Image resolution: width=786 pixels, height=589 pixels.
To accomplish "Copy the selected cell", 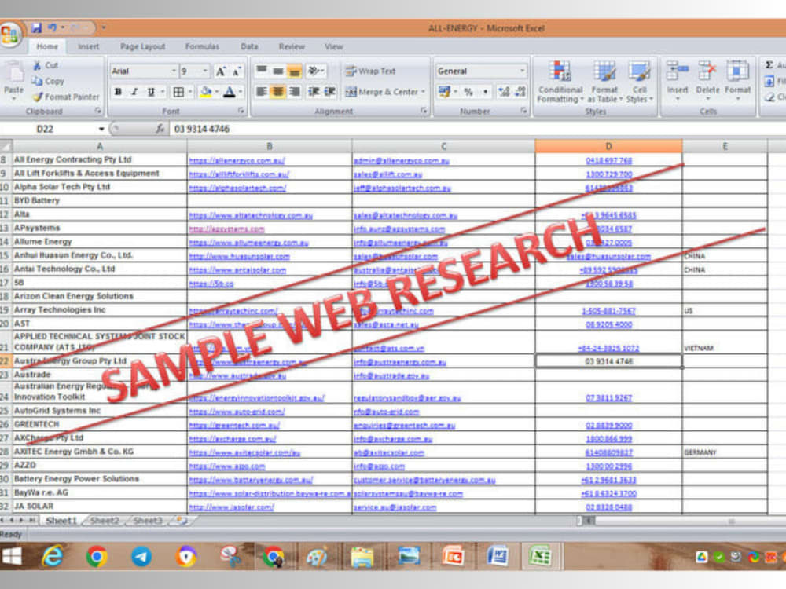I will tap(48, 81).
